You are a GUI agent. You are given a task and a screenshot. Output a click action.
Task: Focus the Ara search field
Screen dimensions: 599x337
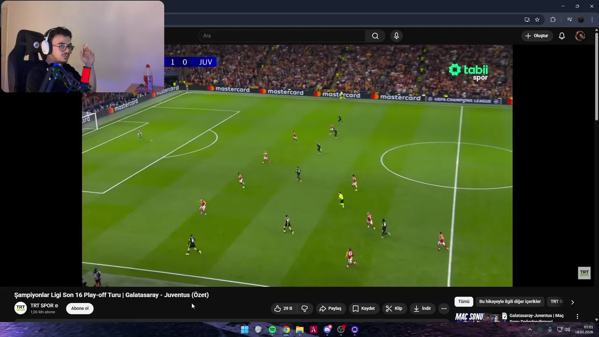(x=282, y=36)
